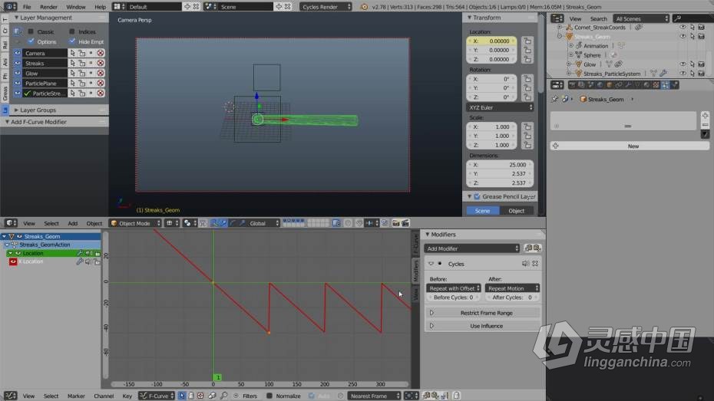
Task: Click the Graph Editor type icon at bottom
Action: 11,396
